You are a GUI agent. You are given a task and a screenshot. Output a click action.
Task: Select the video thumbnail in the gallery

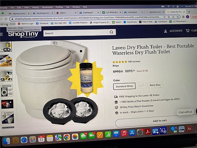[x=7, y=104]
